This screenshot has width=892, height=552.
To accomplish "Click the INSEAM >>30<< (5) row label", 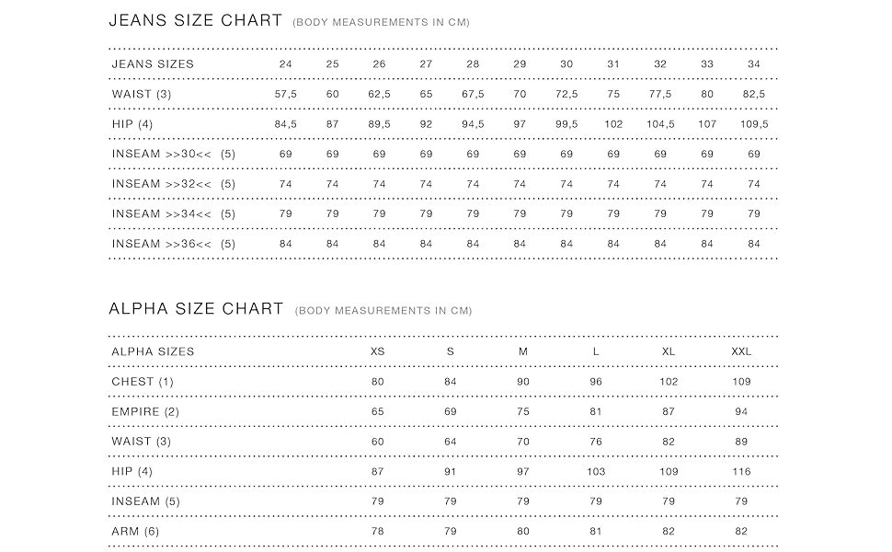I will (173, 155).
